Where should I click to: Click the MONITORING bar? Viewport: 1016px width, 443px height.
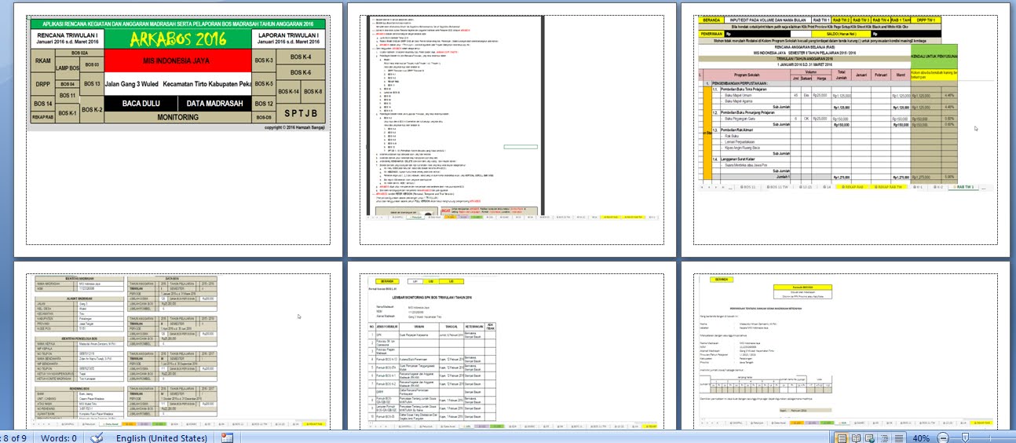(177, 117)
